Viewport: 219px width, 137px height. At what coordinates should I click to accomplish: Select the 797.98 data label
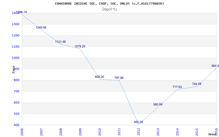pyautogui.click(x=119, y=78)
